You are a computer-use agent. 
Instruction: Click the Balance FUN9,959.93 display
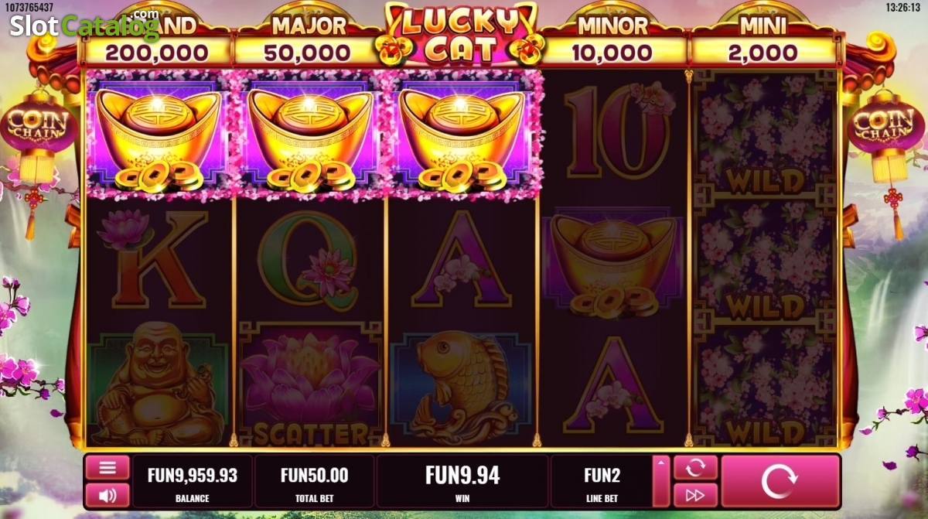tap(193, 481)
